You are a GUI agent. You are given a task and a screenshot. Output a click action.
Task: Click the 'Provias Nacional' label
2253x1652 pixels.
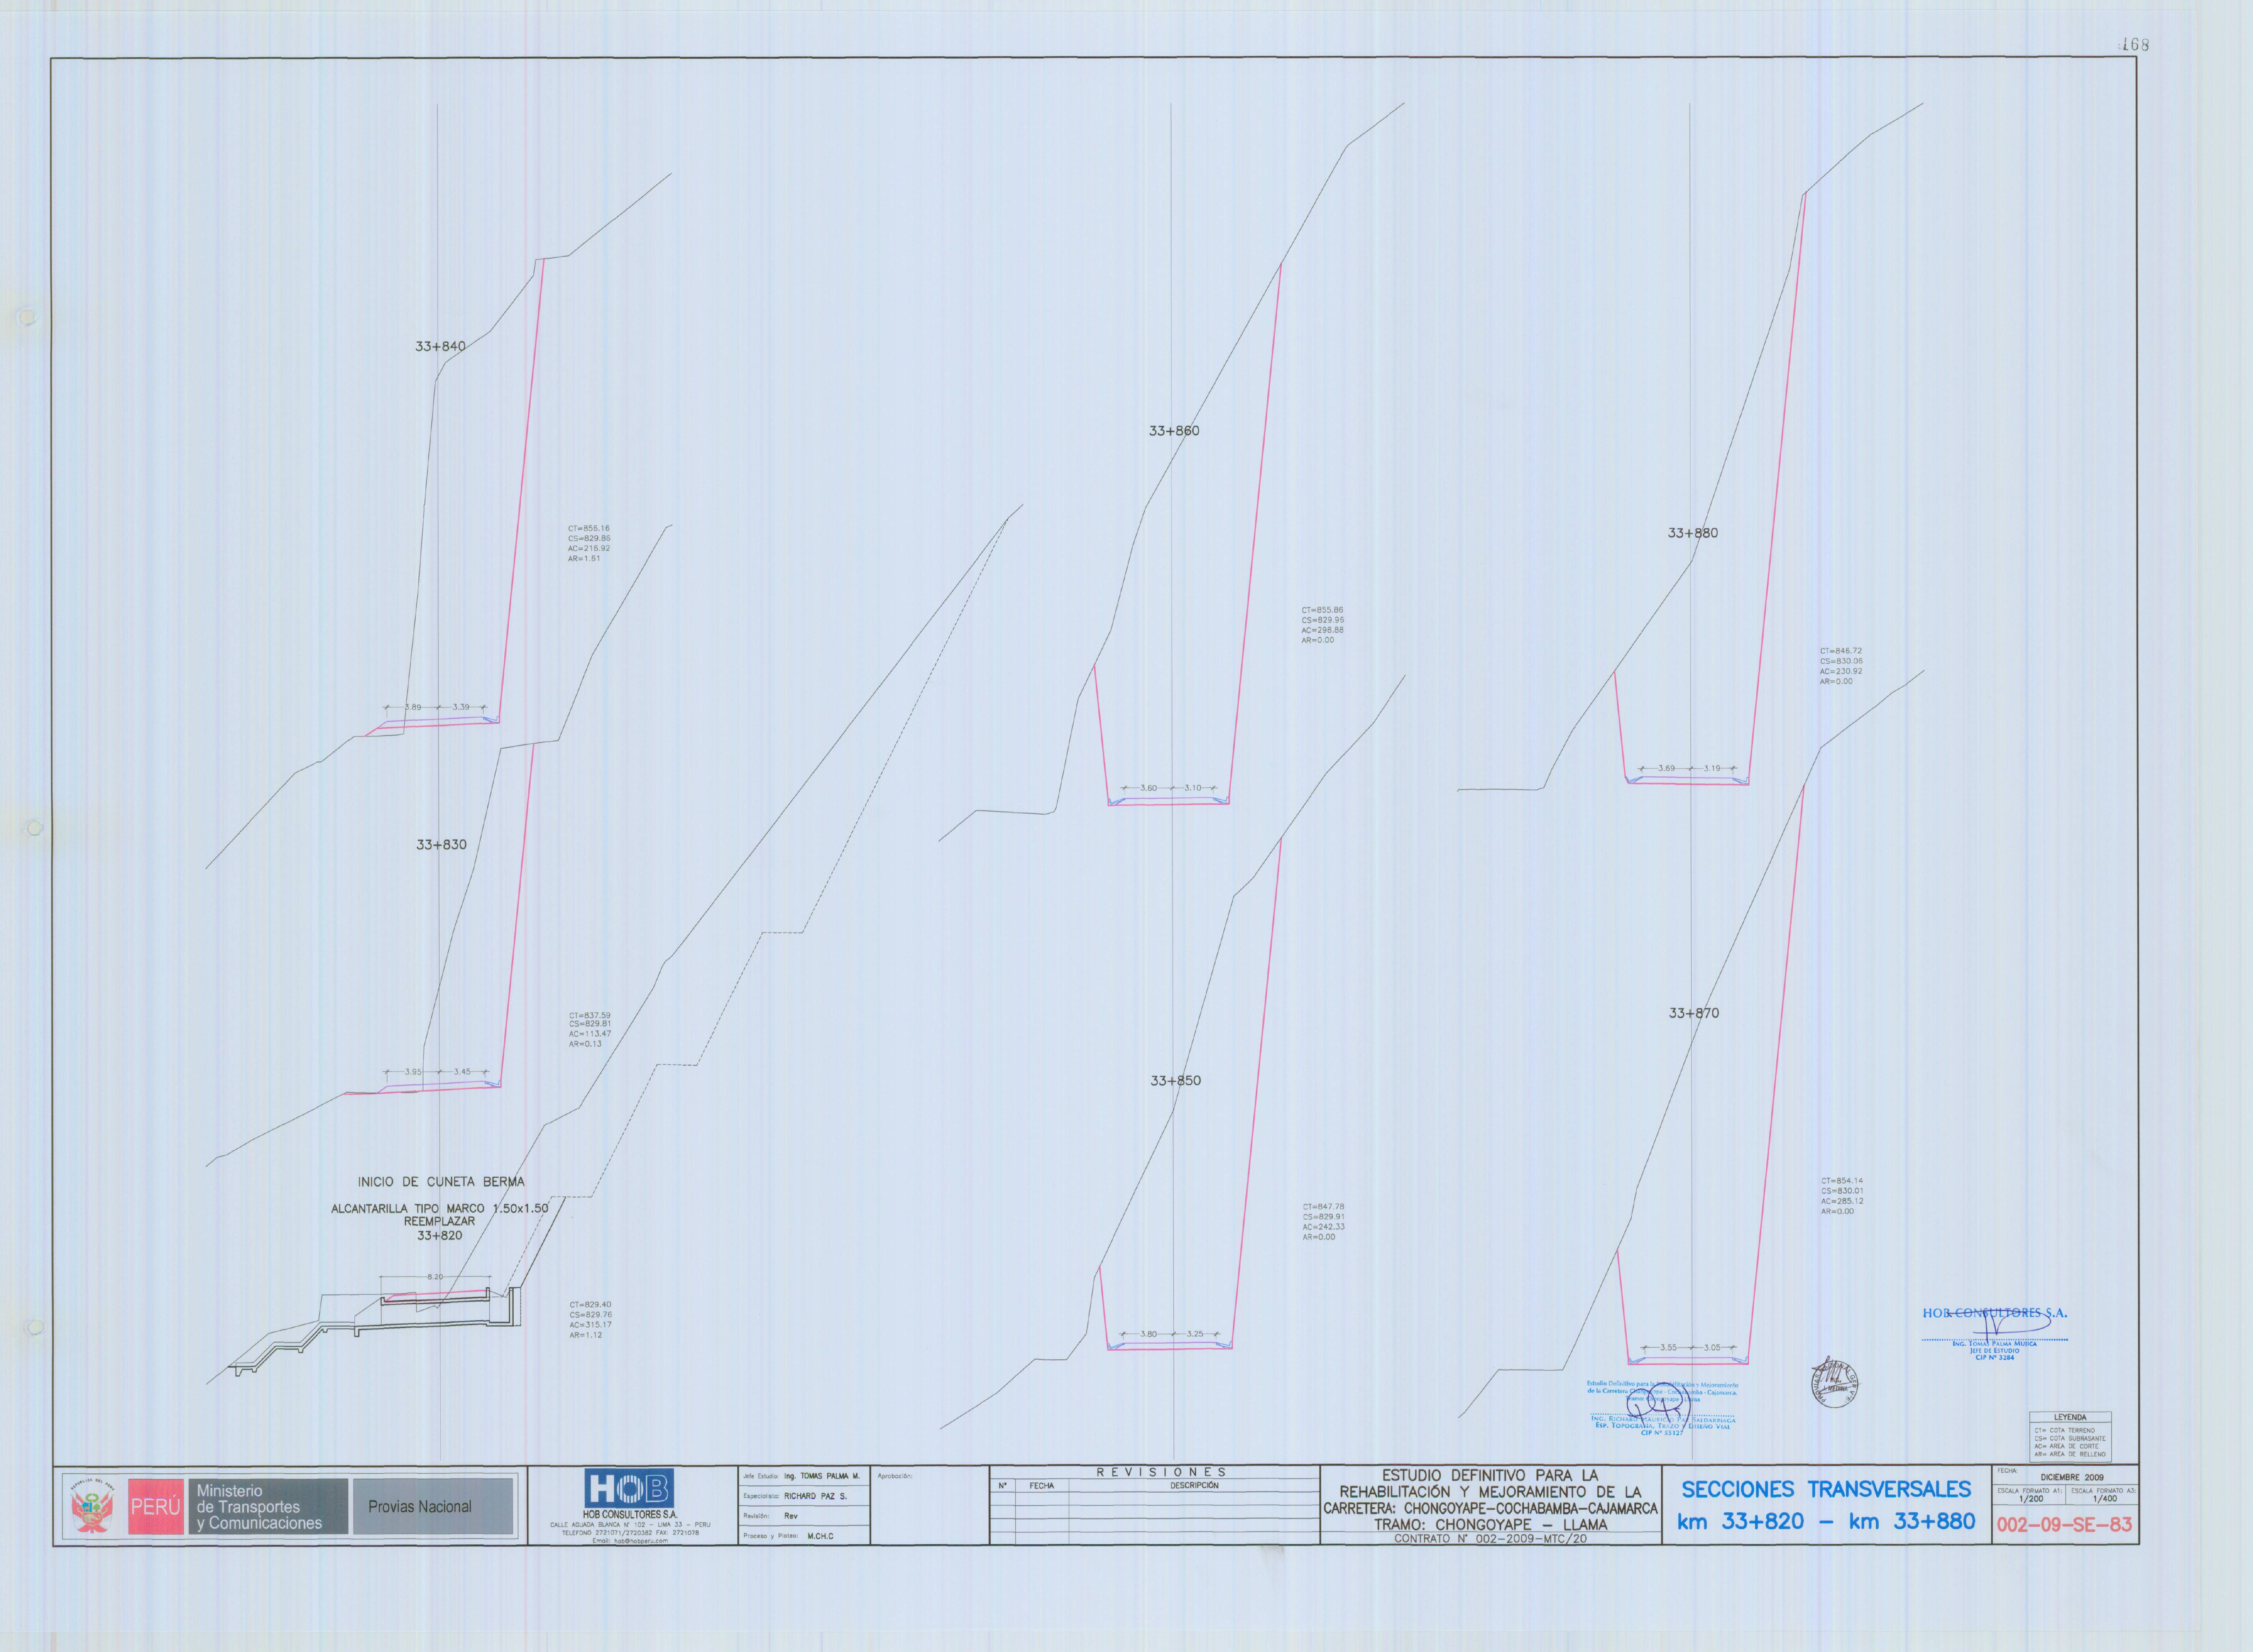(419, 1507)
